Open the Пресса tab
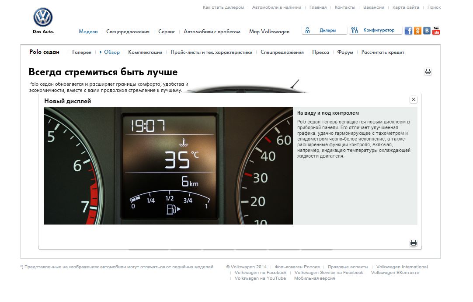The height and width of the screenshot is (302, 473). click(x=320, y=52)
